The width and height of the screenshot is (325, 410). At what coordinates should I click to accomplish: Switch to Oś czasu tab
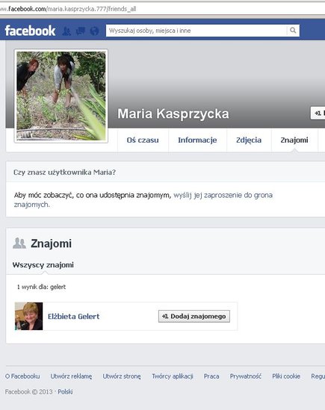(143, 140)
